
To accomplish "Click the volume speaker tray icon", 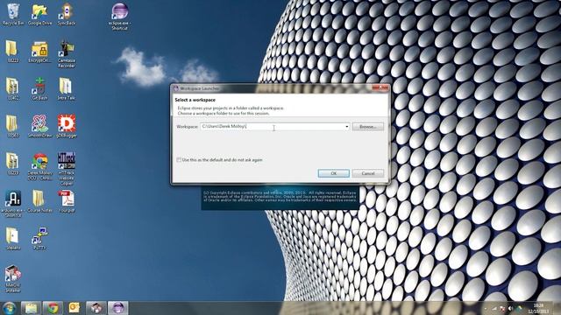I will tap(510, 308).
